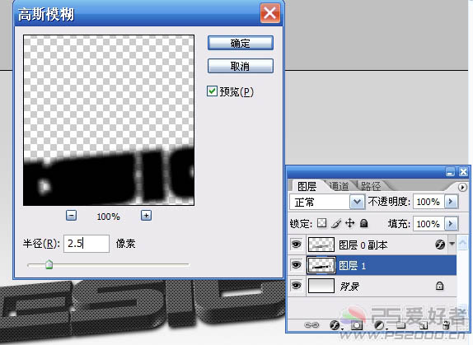
Task: Click the 100% preview zoom value
Action: (108, 217)
